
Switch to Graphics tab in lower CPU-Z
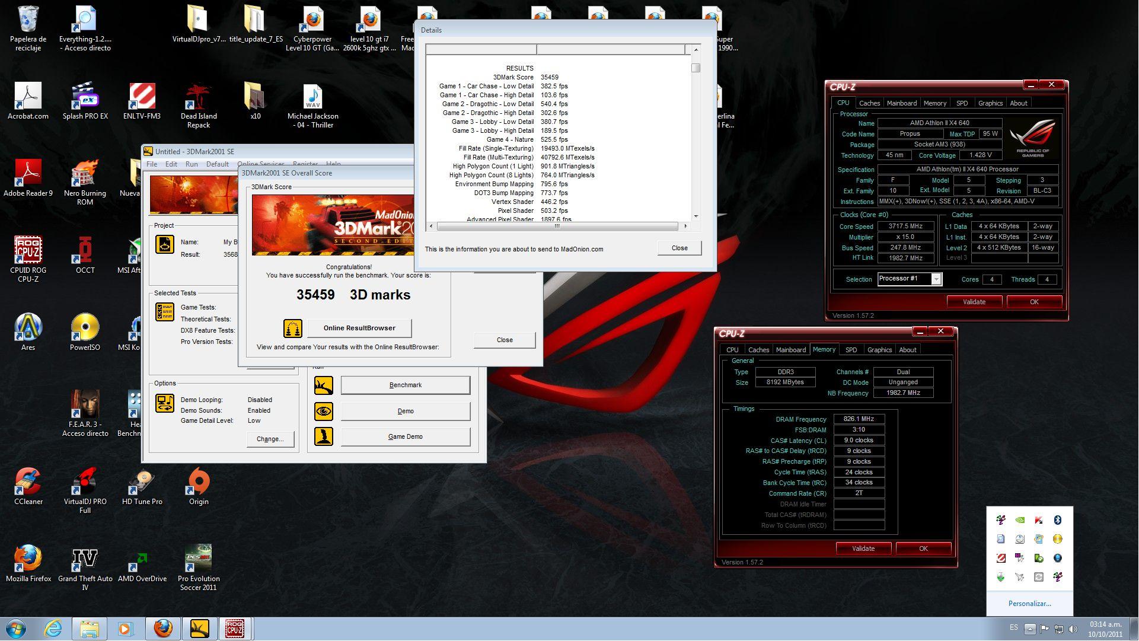tap(879, 350)
